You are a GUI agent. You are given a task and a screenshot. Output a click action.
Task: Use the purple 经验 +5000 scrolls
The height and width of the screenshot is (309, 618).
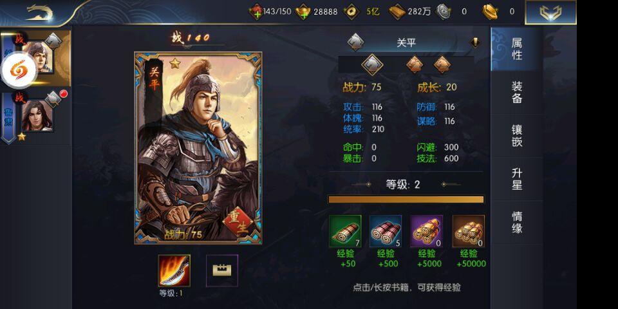point(426,231)
